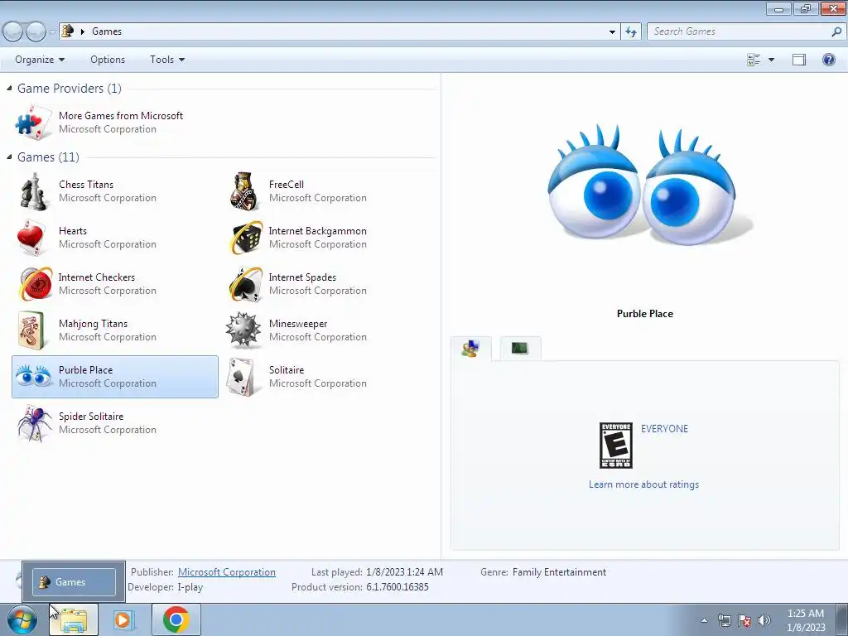Select the Purble Place eyes icon

coord(33,376)
